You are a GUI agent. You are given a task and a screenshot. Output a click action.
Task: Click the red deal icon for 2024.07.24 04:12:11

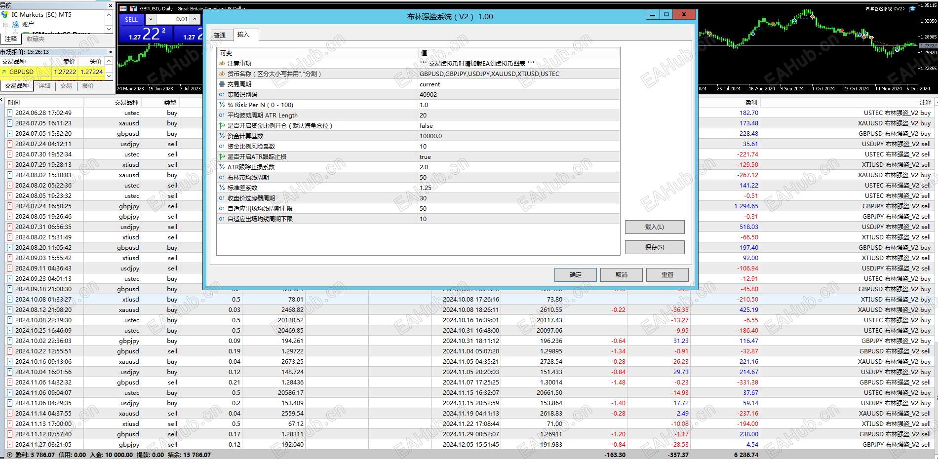[x=9, y=144]
